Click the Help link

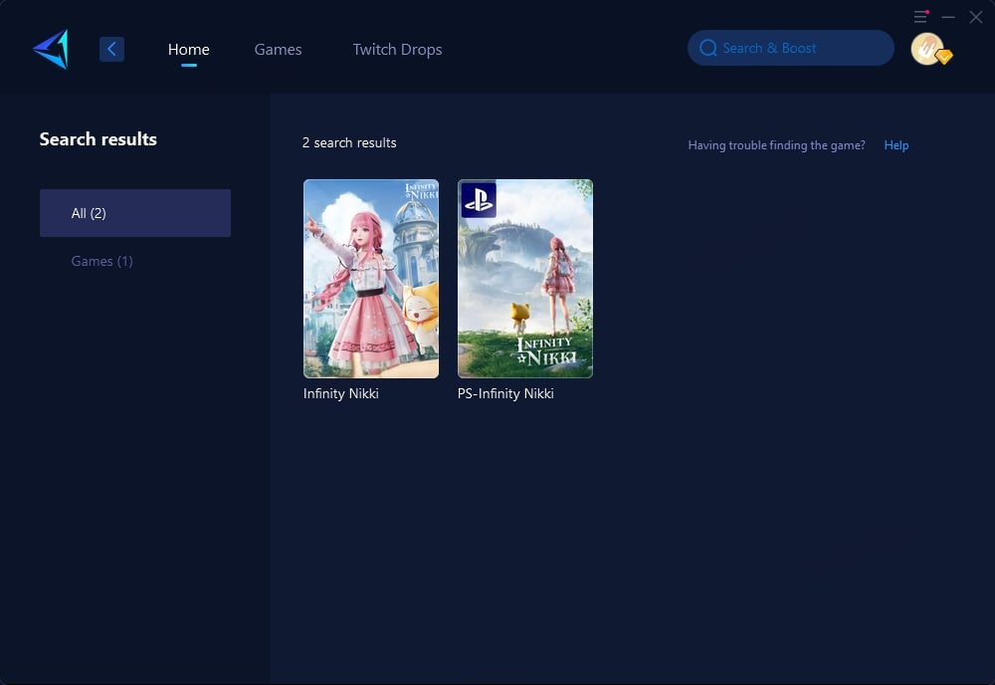pyautogui.click(x=896, y=145)
